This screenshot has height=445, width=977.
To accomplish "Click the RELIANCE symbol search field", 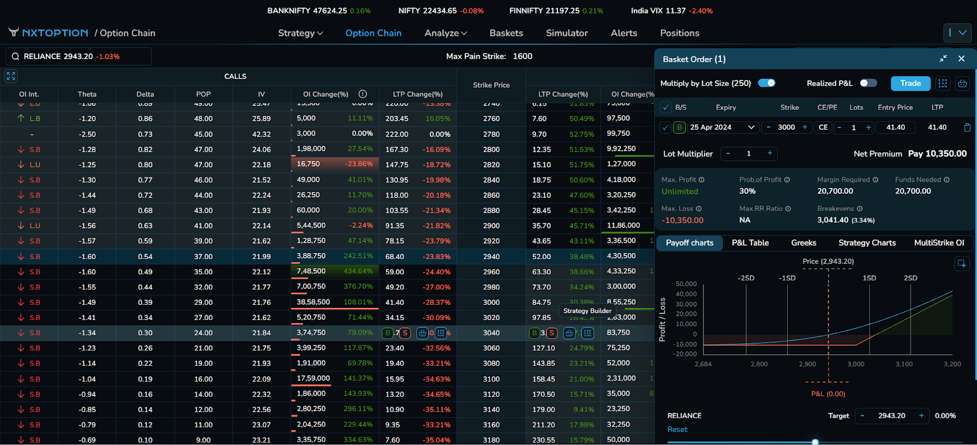I will (79, 57).
